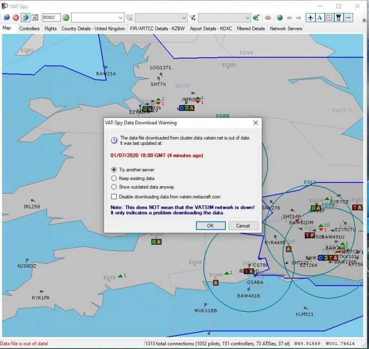
Task: Toggle the letter A labels icon
Action: pyautogui.click(x=320, y=18)
